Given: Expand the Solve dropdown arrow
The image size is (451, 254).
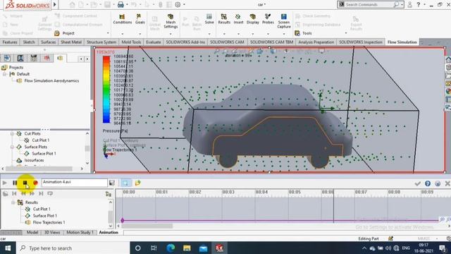Looking at the screenshot, I should [x=209, y=34].
